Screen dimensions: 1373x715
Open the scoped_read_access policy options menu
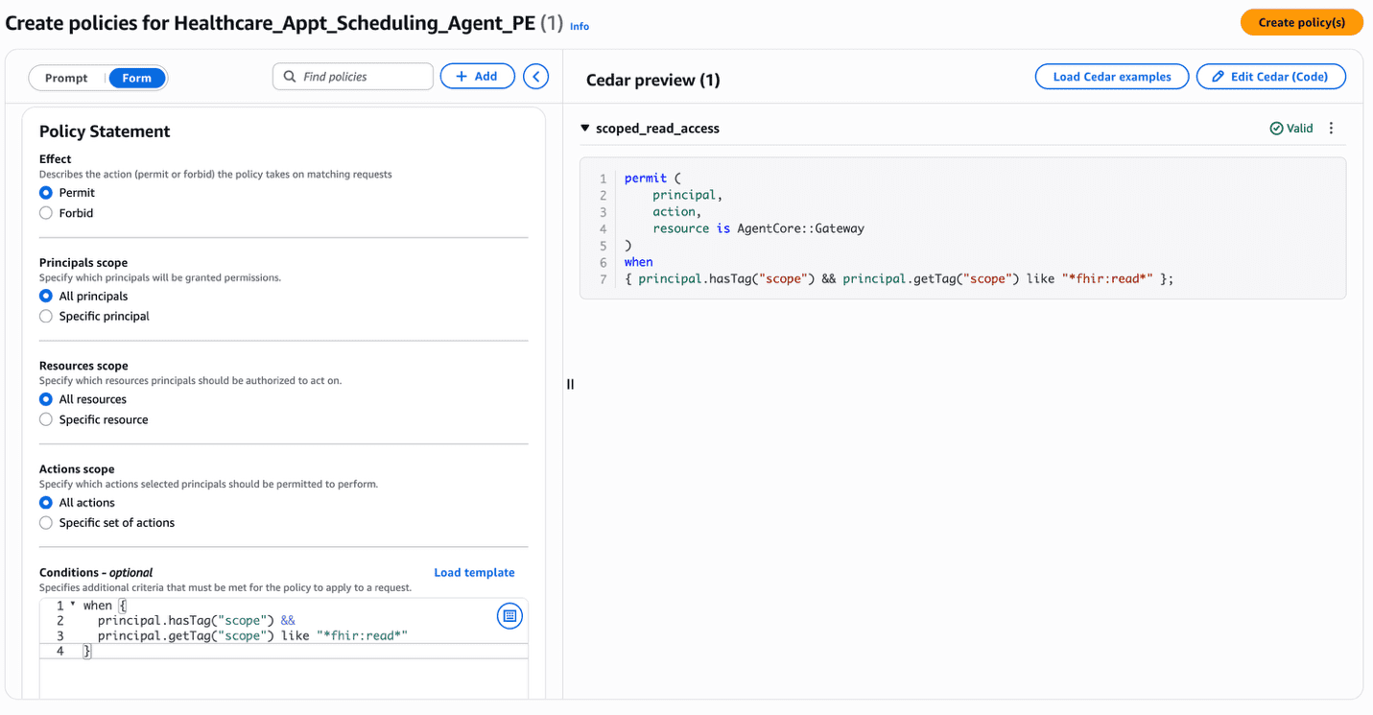(1331, 128)
